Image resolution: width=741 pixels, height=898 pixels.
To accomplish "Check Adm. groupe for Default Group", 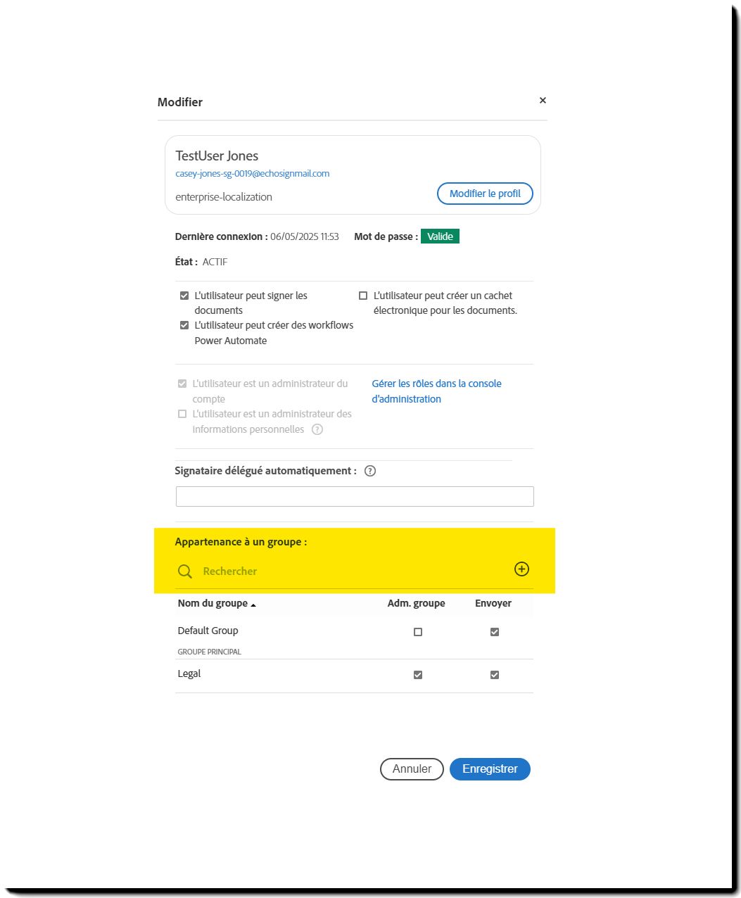I will tap(418, 632).
